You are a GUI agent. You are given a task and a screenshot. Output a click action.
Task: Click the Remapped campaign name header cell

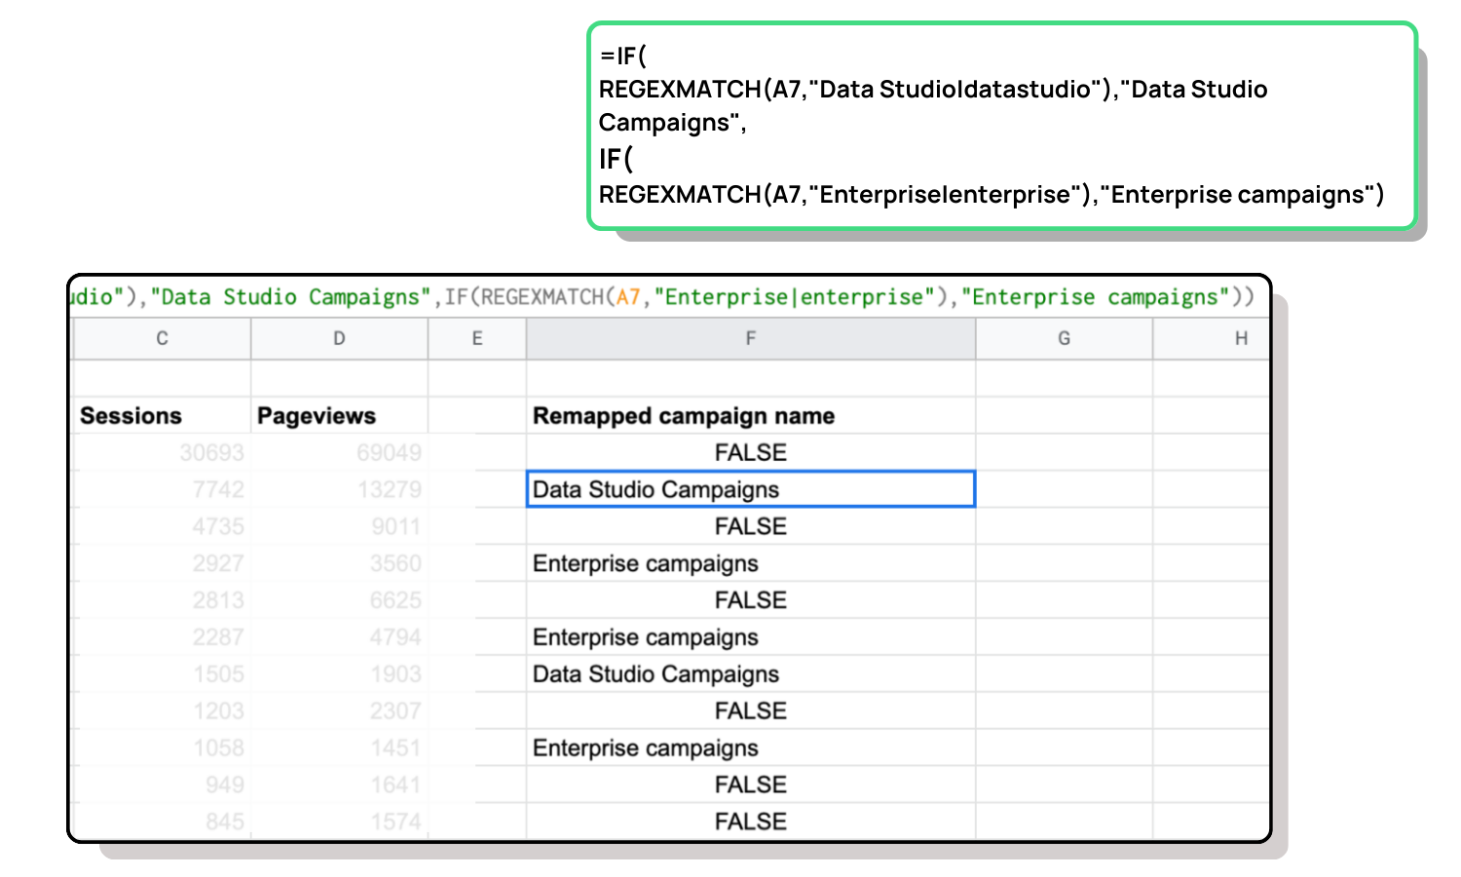point(750,416)
